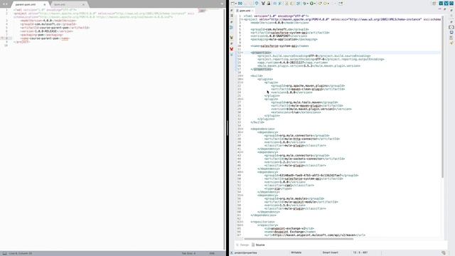Click the Open Perspective icon
The image size is (455, 256).
pos(434,3)
